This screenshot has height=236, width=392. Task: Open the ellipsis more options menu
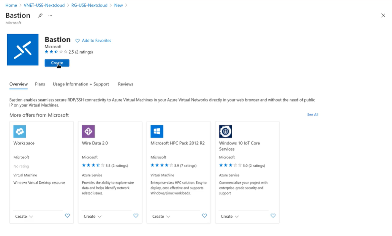pos(50,16)
